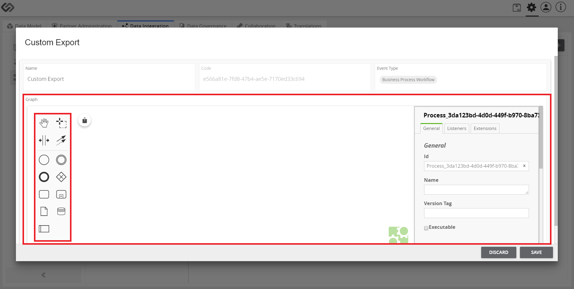Open the user profile icon

(546, 7)
